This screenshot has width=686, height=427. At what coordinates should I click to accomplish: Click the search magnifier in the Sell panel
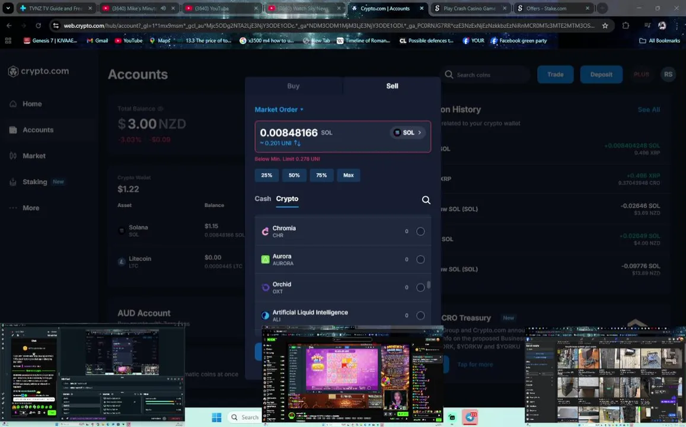pyautogui.click(x=426, y=200)
